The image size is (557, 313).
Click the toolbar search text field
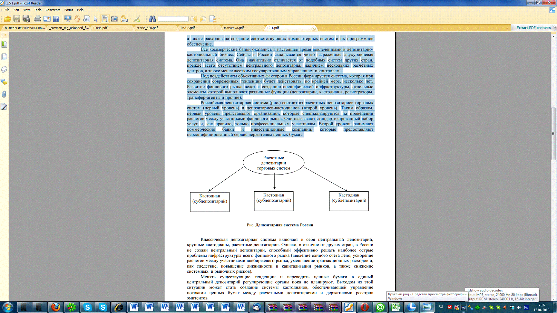173,19
